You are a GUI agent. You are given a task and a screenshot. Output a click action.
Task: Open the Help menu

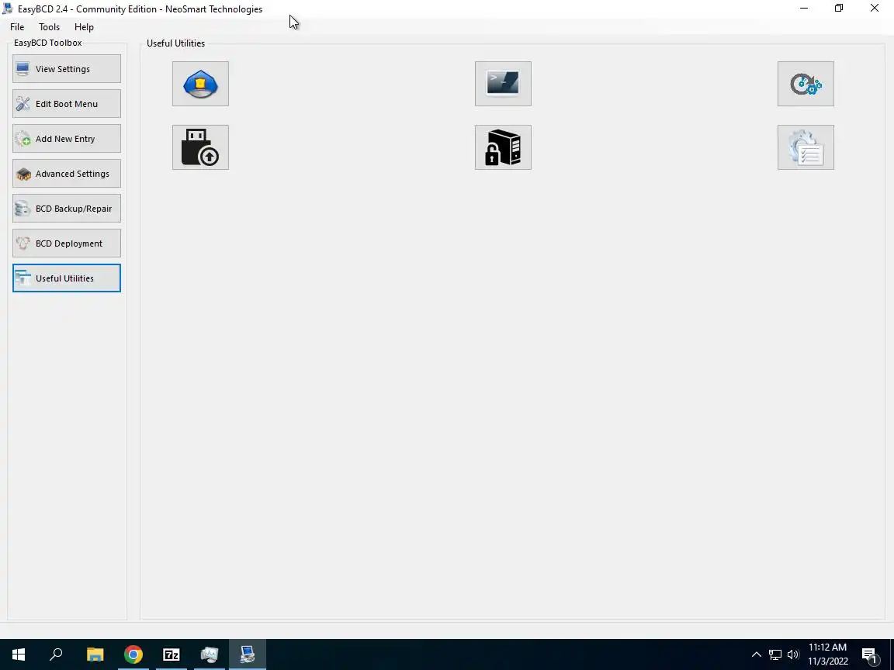[84, 27]
